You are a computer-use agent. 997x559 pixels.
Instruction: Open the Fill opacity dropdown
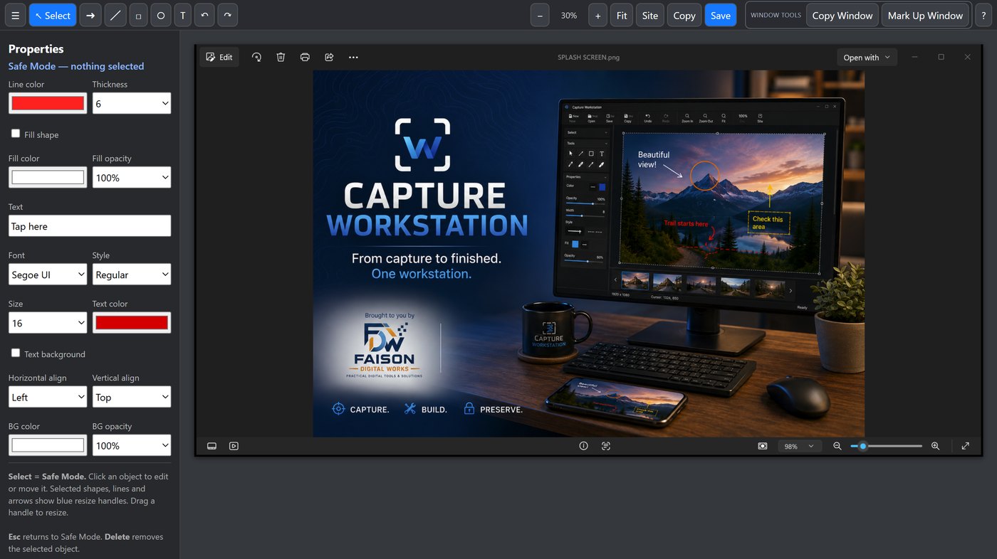[132, 177]
